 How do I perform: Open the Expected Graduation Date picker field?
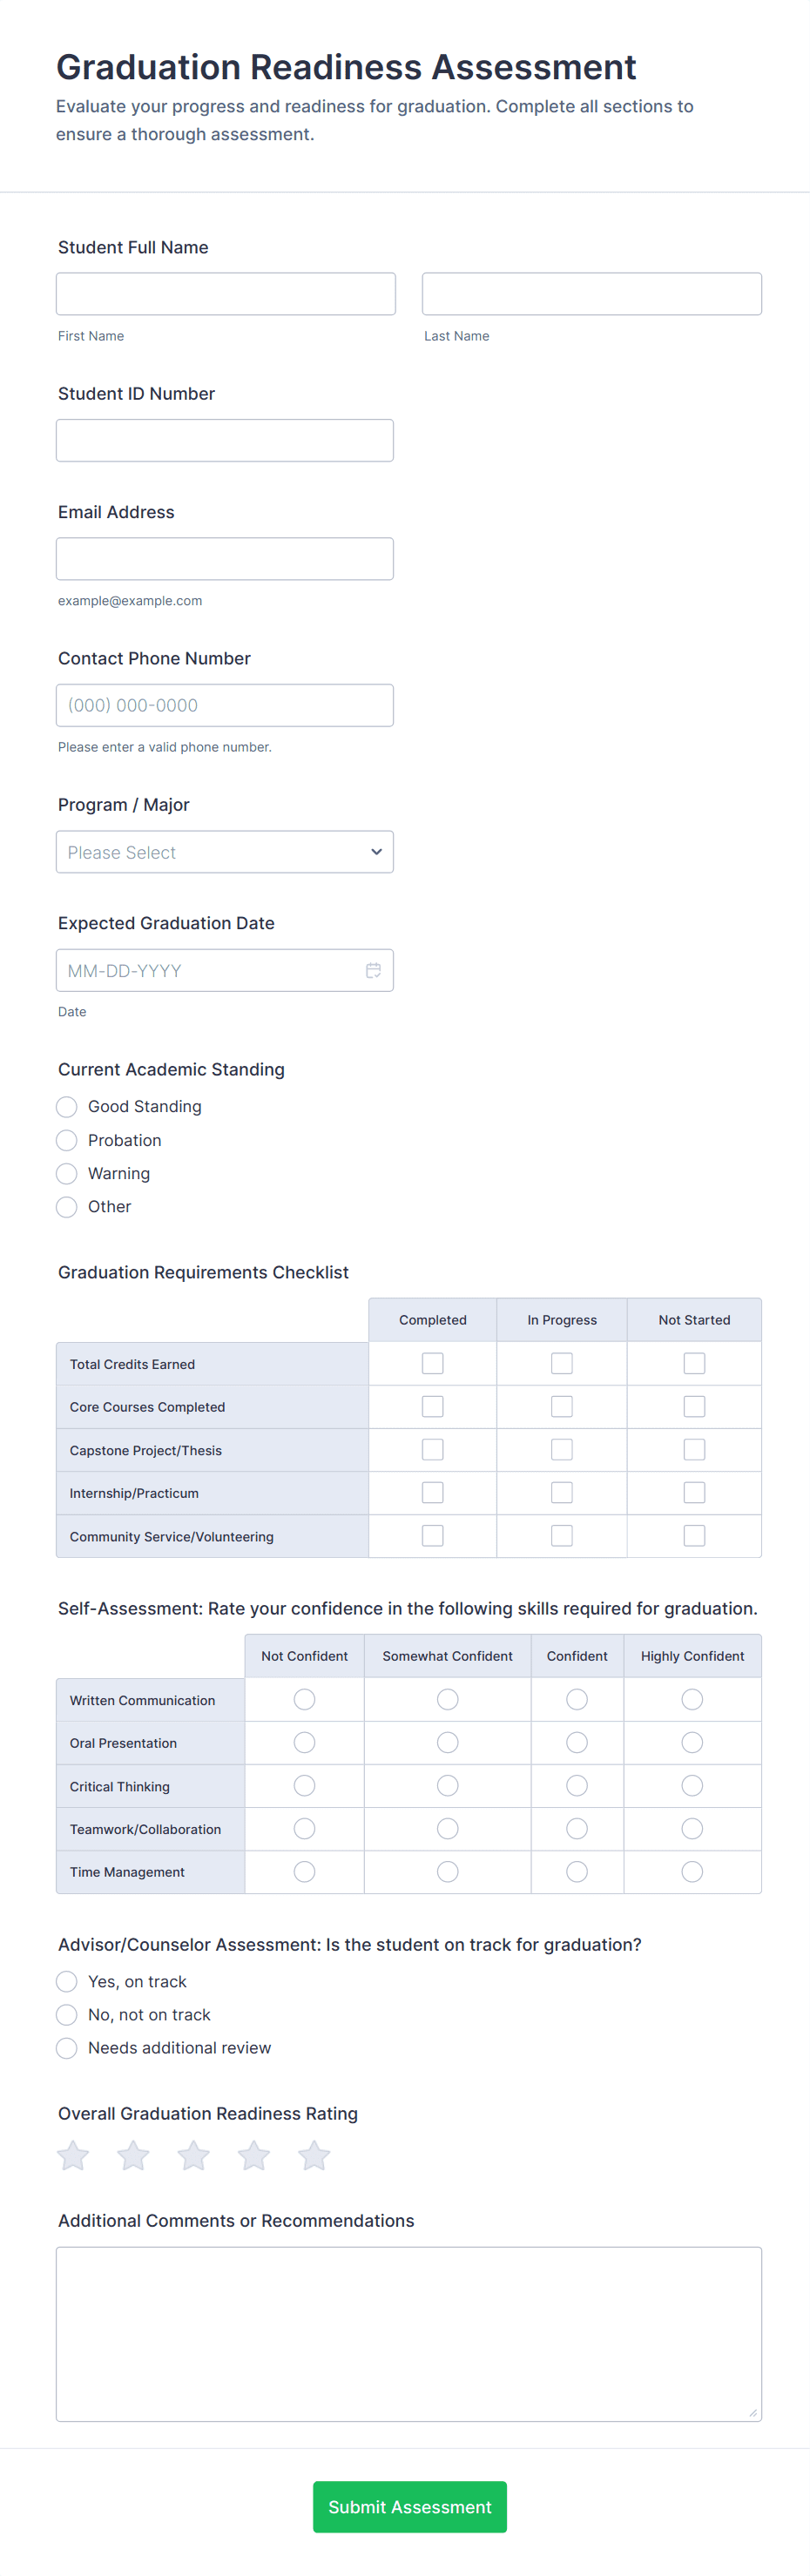210,970
